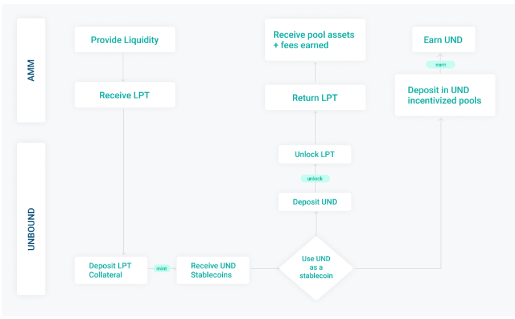Screen dimensions: 515x319
Task: Click the Provide Liquidity box
Action: [125, 40]
